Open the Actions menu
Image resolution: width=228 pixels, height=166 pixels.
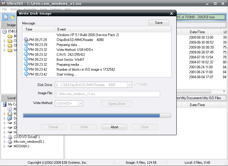pos(15,9)
